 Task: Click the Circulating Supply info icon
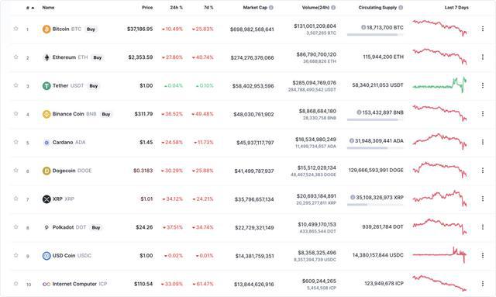pos(401,8)
